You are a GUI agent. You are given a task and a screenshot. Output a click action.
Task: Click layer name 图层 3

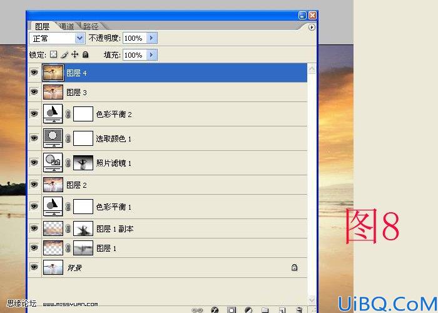[x=76, y=92]
